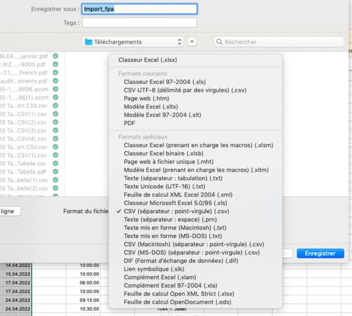Select file ending belle(2).csv

coord(23,188)
